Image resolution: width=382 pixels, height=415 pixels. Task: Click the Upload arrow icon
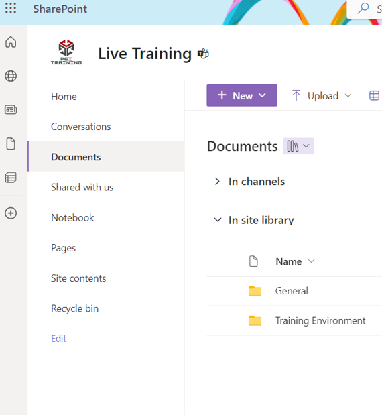[x=296, y=95]
